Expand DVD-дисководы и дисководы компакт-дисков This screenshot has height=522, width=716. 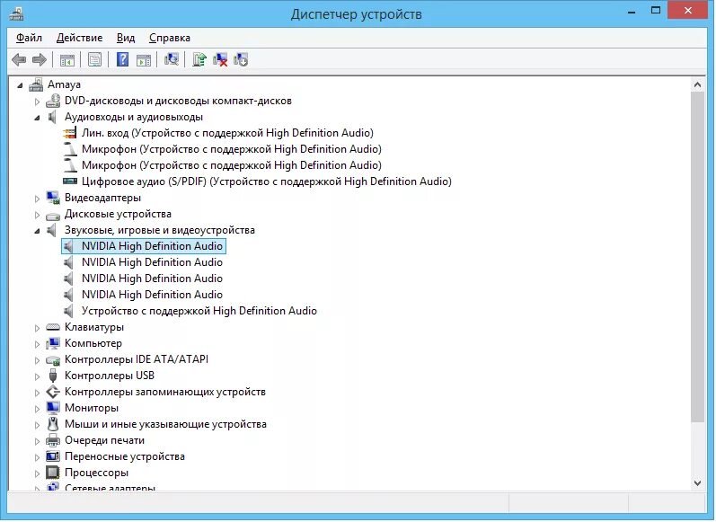point(38,102)
